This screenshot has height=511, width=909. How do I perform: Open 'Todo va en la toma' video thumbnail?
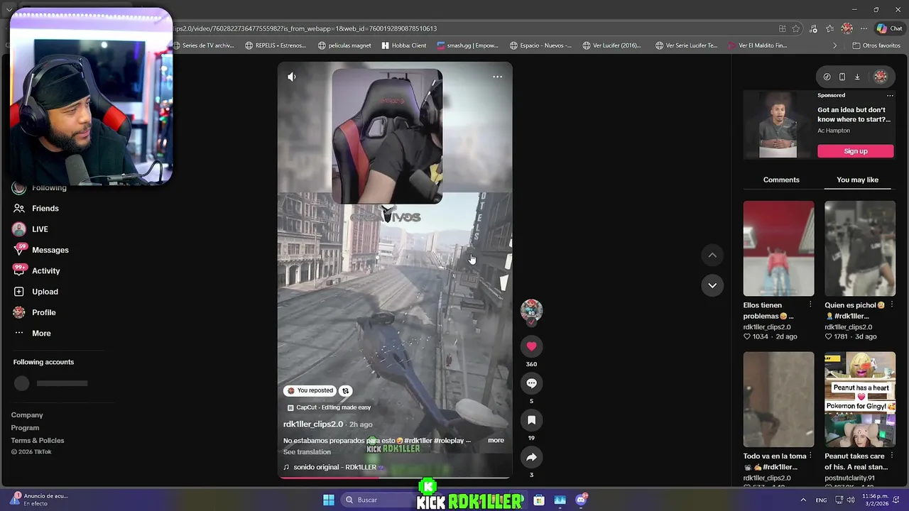(x=778, y=399)
